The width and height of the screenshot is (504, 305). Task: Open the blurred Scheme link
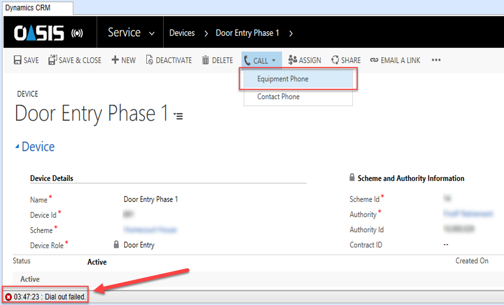(x=150, y=230)
